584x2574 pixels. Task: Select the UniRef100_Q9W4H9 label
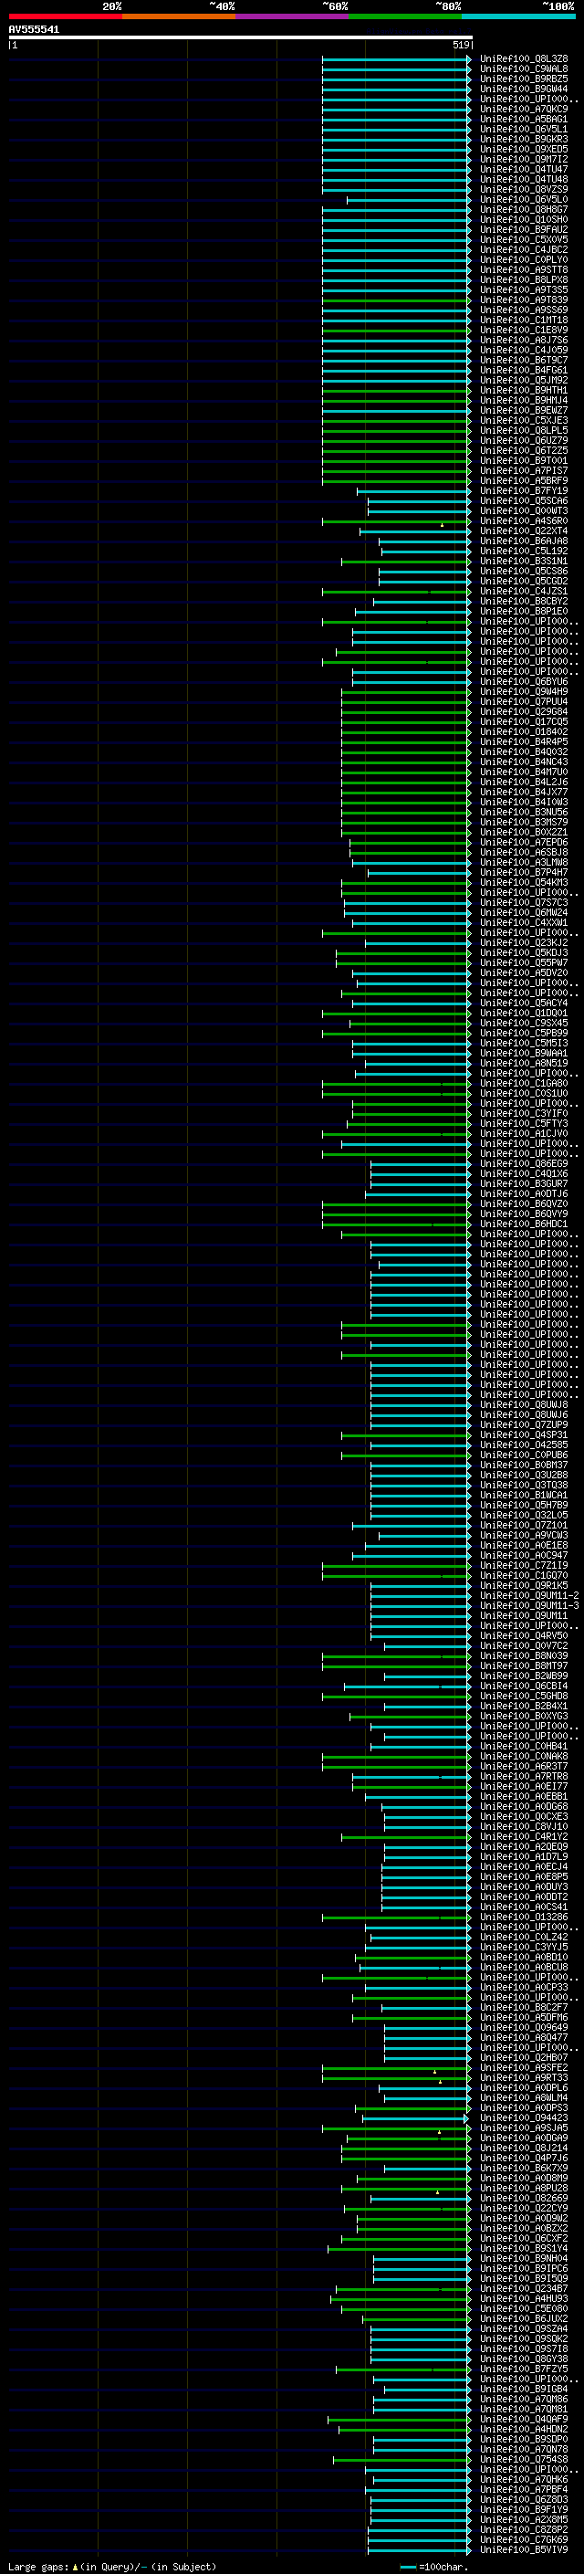(524, 691)
